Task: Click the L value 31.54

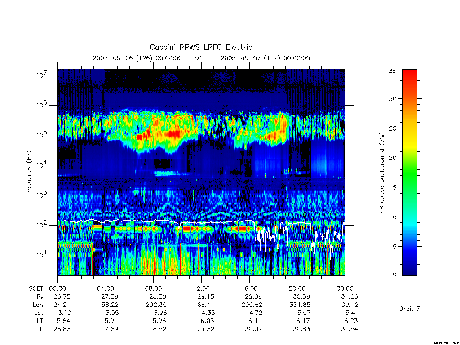Action: click(x=349, y=329)
